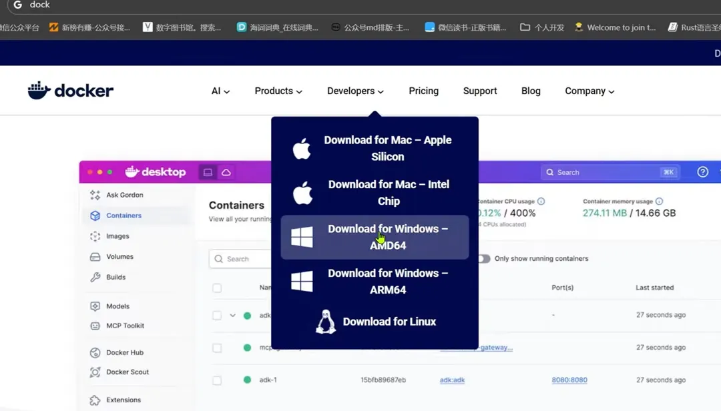Open Ask Gordon in Docker Desktop sidebar
This screenshot has height=411, width=721.
click(x=124, y=195)
